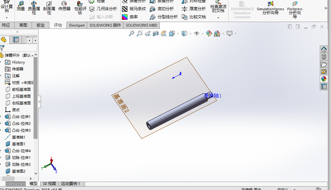Open Display Style dropdown arrow

190,33
